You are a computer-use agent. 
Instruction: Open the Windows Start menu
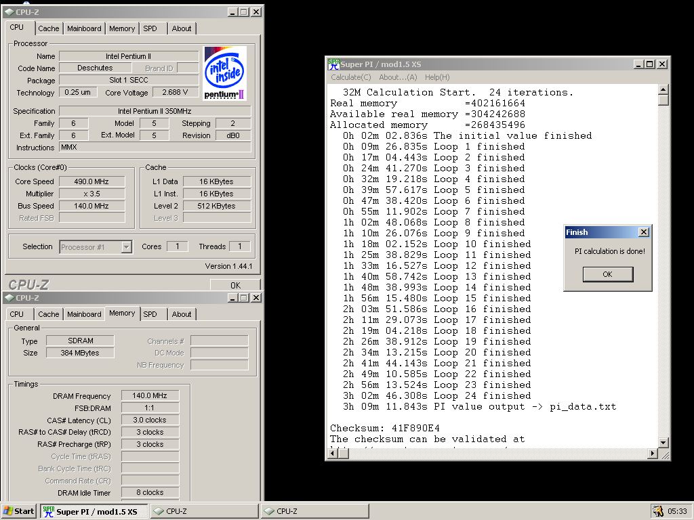click(18, 511)
